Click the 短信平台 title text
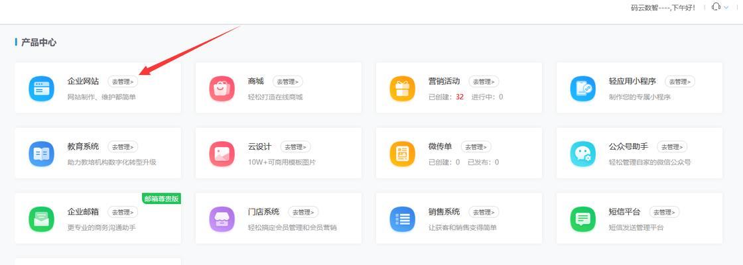The image size is (743, 265). (x=624, y=212)
